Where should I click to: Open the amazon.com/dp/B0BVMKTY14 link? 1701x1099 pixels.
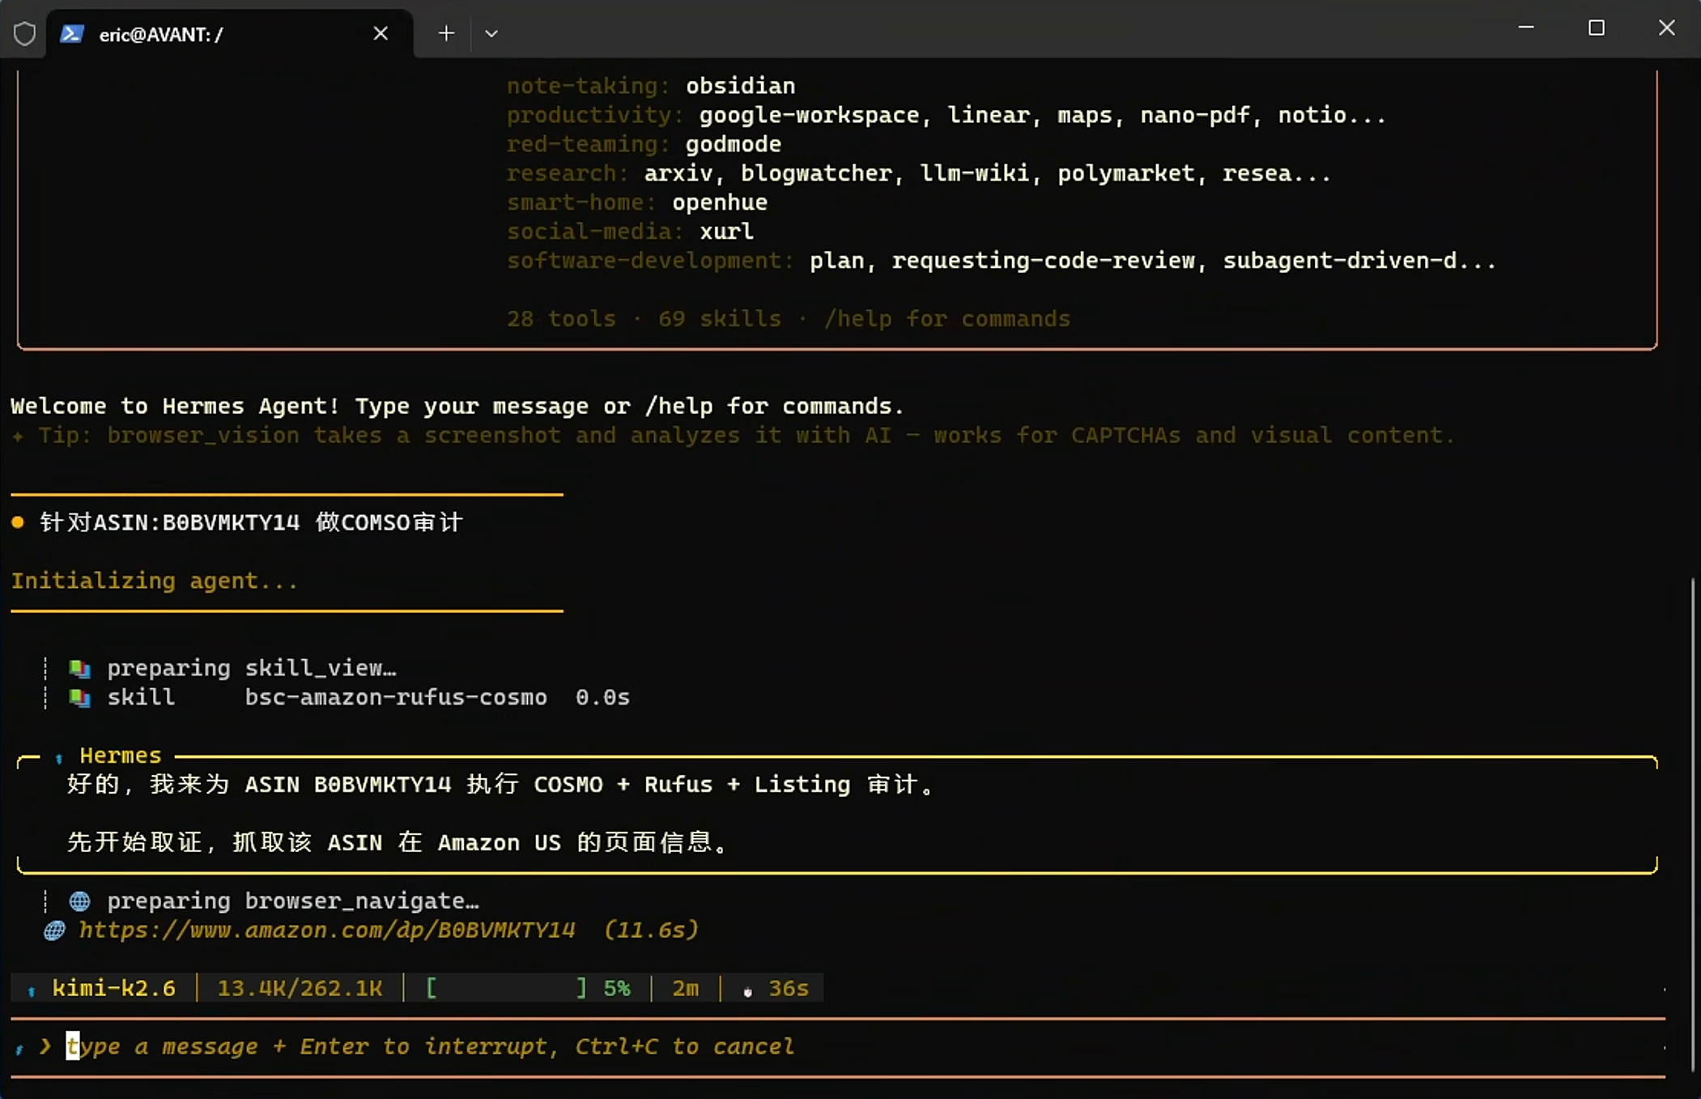(327, 930)
